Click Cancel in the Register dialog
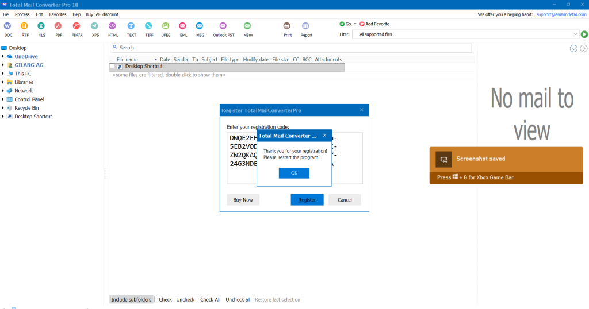This screenshot has height=309, width=589. pyautogui.click(x=345, y=200)
